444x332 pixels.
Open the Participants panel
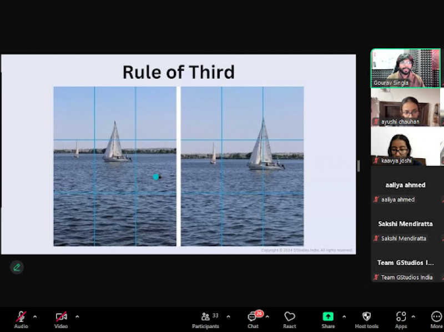coord(206,317)
